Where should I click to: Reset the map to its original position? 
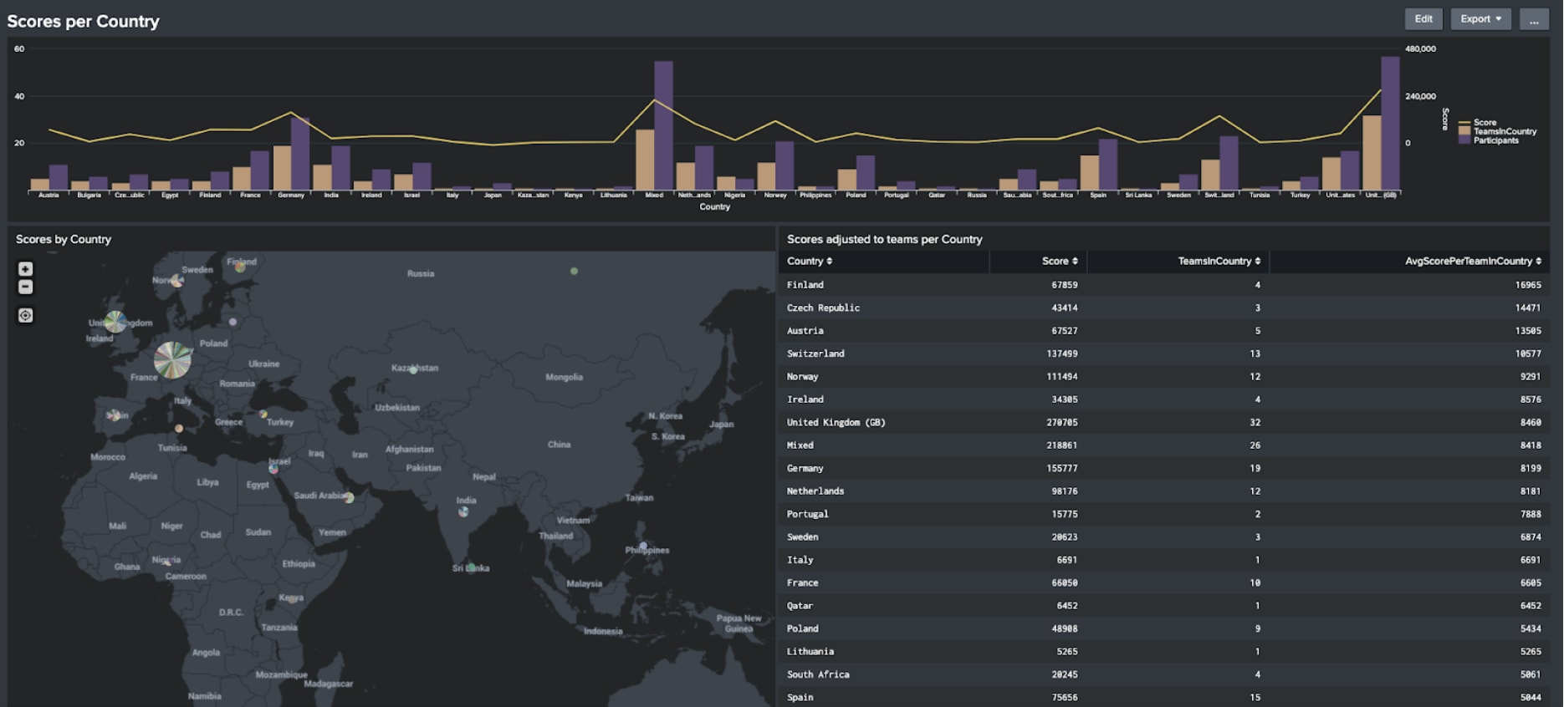coord(26,315)
